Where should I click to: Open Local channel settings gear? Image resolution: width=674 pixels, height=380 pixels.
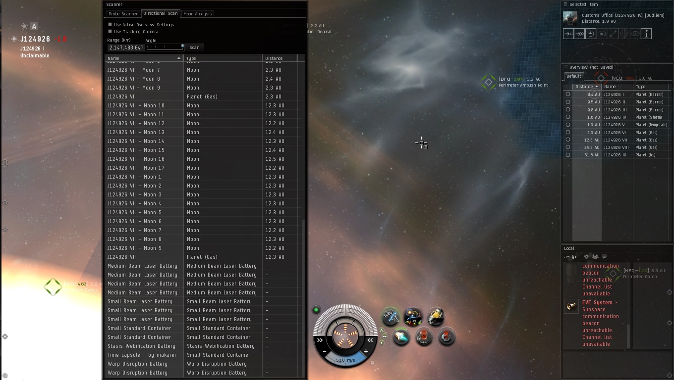click(x=586, y=257)
